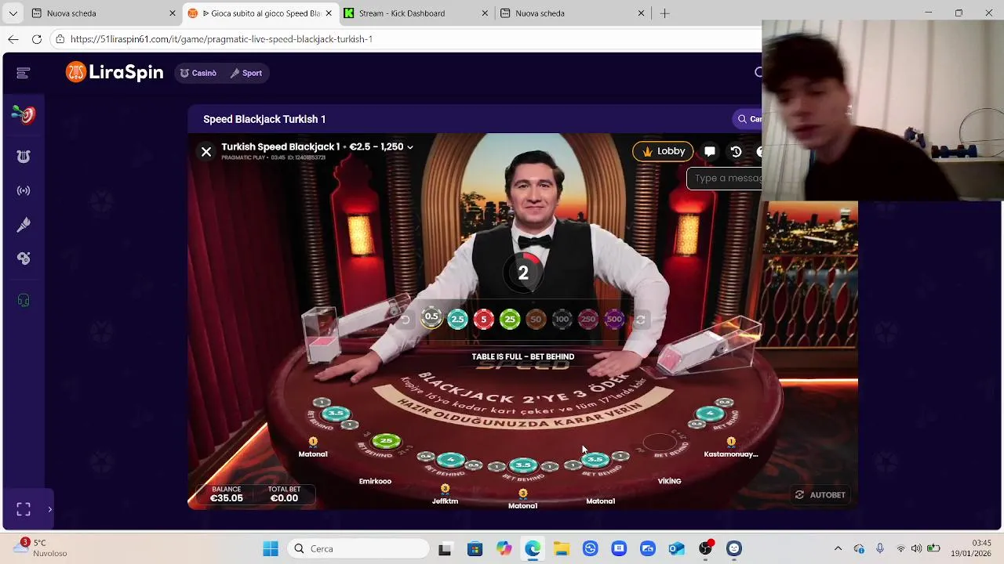This screenshot has width=1004, height=564.
Task: Open the game history clock icon
Action: coord(736,152)
